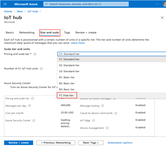Go to Home breadcrumb

(x=8, y=11)
